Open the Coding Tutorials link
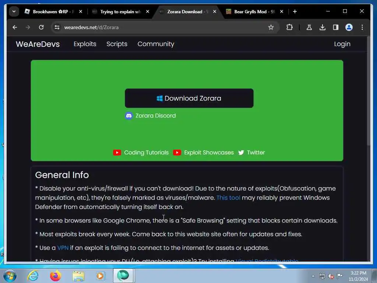This screenshot has height=283, width=377. coord(146,153)
